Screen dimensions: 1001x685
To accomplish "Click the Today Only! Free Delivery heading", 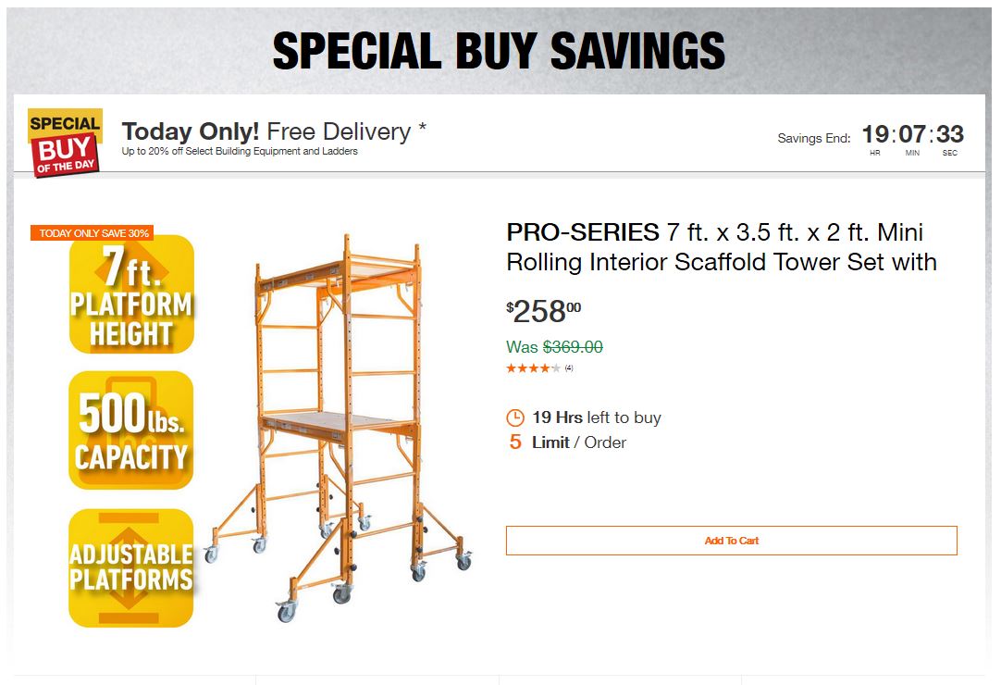I will 274,131.
